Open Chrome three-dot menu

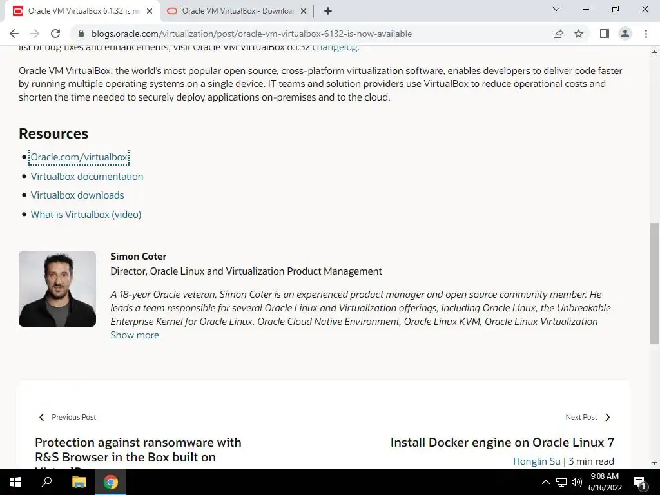pos(646,34)
